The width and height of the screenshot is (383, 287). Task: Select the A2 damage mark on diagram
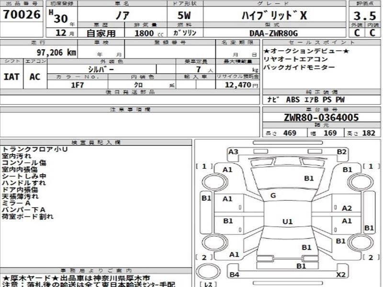(347, 208)
